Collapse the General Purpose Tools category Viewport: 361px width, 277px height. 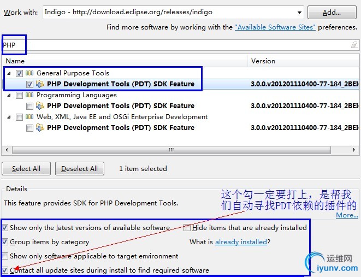(x=9, y=73)
